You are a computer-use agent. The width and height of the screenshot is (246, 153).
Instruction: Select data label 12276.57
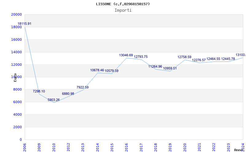[x=199, y=60]
